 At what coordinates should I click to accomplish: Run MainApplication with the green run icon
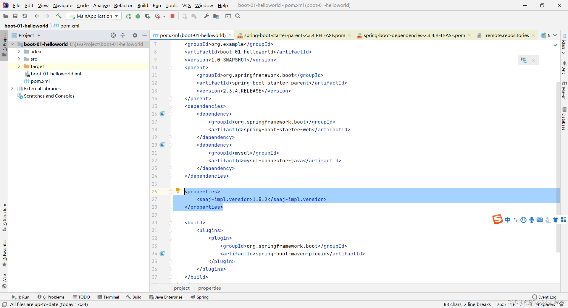(x=128, y=16)
